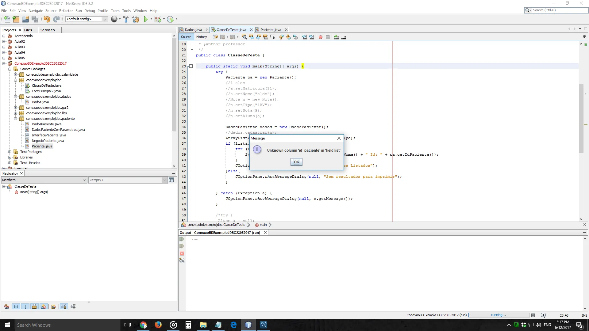This screenshot has width=589, height=331.
Task: Click the running progress bar in status bar
Action: click(x=499, y=315)
